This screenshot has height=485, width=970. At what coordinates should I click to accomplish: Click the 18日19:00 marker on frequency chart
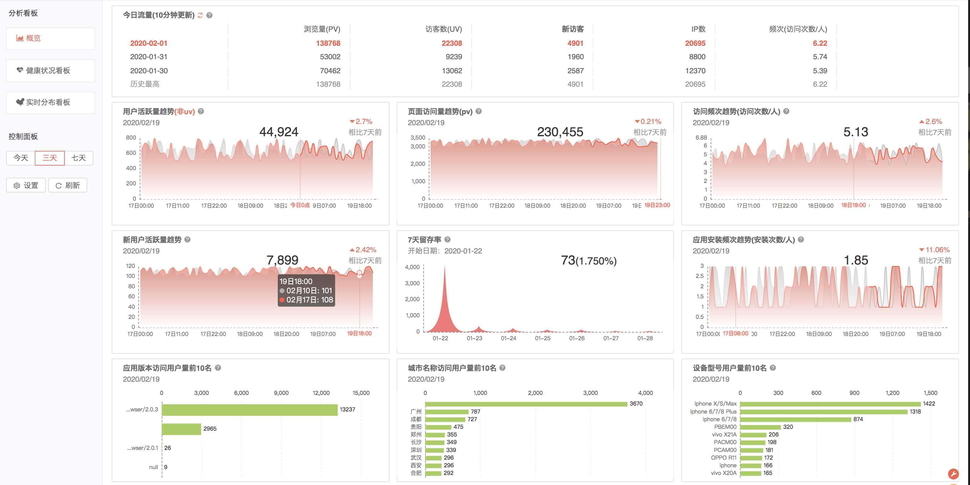854,205
